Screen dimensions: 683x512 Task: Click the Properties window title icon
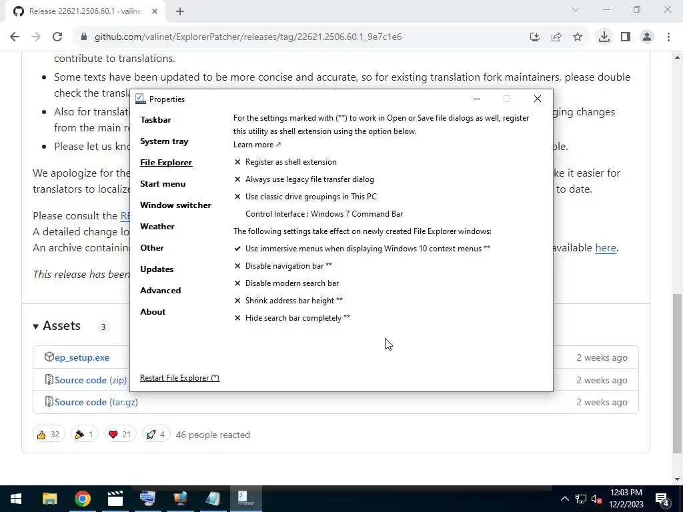140,99
